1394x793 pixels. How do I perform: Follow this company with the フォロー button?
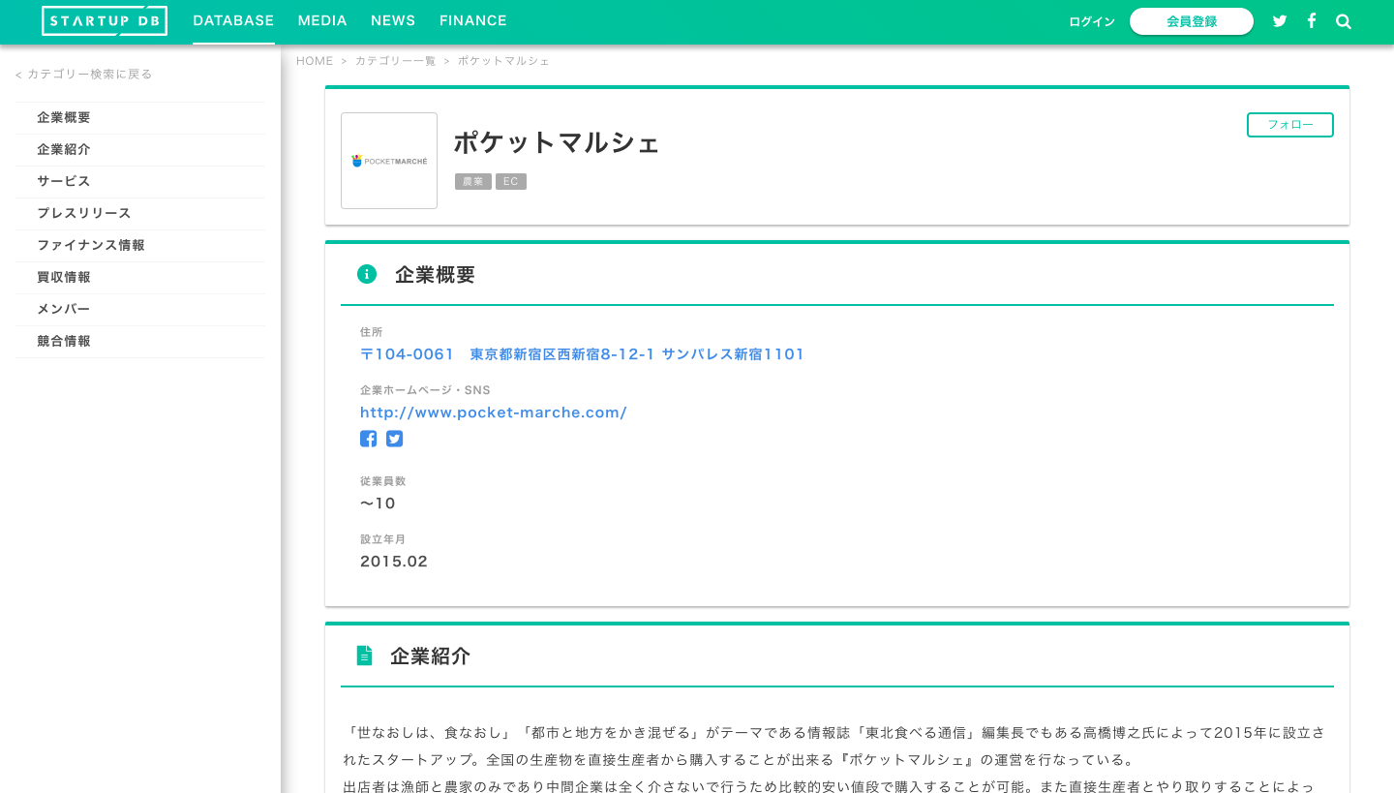[1289, 124]
